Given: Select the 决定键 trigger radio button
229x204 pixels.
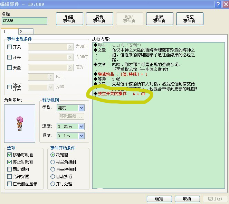Looking at the screenshot, I should pyautogui.click(x=53, y=155).
